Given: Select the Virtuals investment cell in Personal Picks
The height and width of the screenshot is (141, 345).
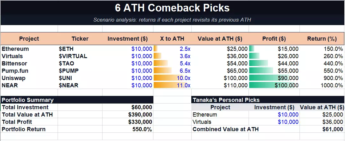Looking at the screenshot, I should (x=274, y=122).
